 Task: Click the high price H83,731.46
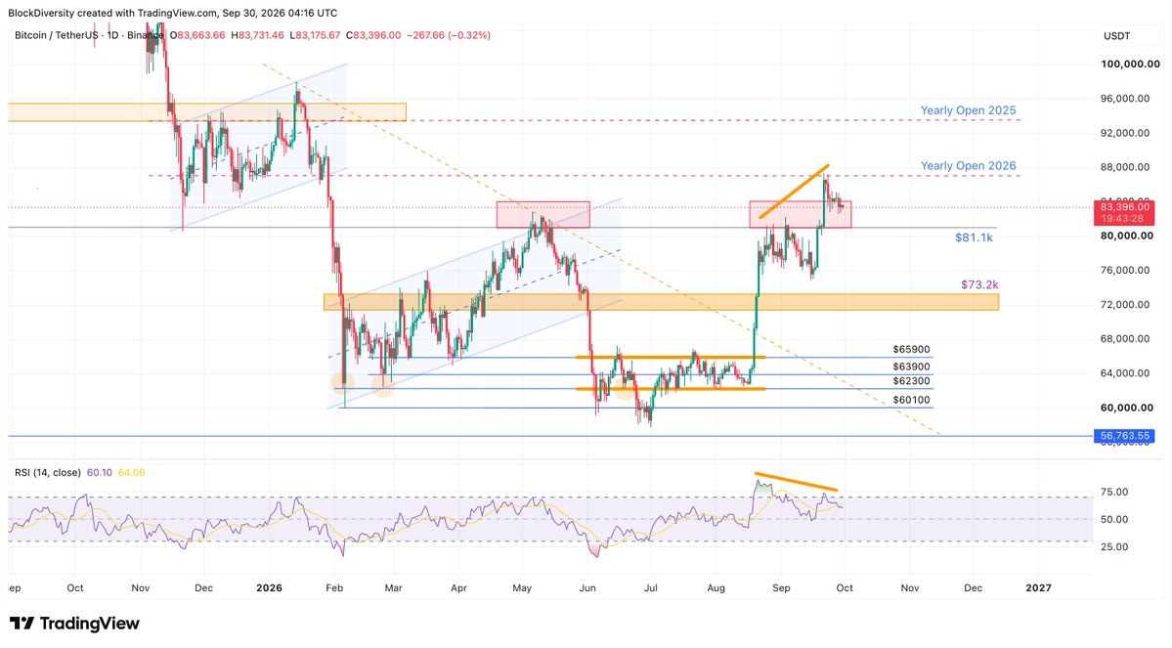pyautogui.click(x=257, y=35)
